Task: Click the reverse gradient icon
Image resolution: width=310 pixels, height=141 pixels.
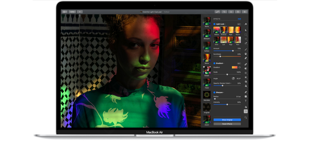Action: coord(240,67)
